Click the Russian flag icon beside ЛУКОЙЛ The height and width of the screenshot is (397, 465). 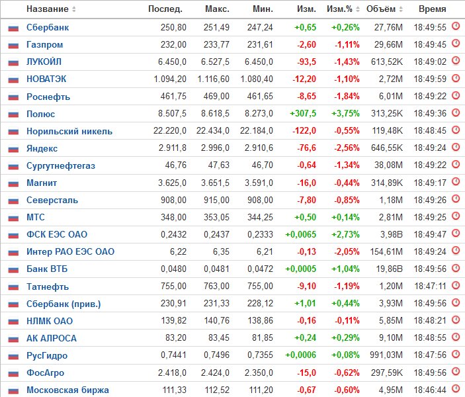(x=13, y=63)
